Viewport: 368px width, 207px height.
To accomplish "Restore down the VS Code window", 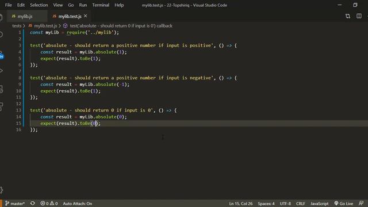I will [x=355, y=5].
